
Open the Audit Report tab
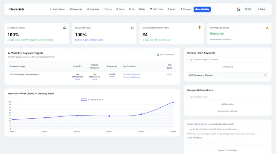pos(58,9)
